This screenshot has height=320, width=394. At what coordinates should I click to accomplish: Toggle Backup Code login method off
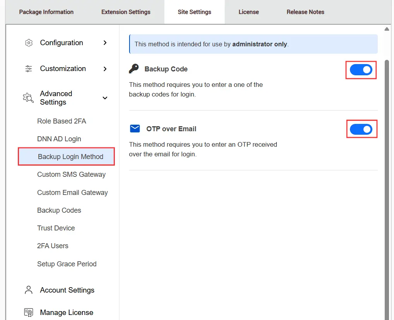[x=361, y=70]
